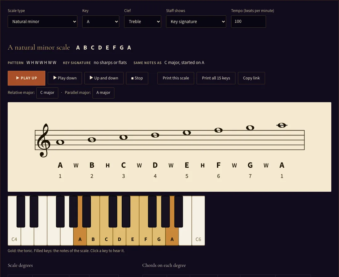Copy link to this scale
Image resolution: width=339 pixels, height=277 pixels.
click(x=251, y=78)
